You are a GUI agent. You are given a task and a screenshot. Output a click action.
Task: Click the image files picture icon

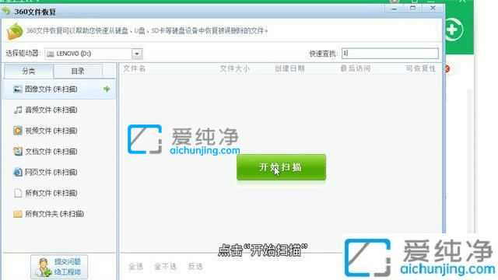17,89
